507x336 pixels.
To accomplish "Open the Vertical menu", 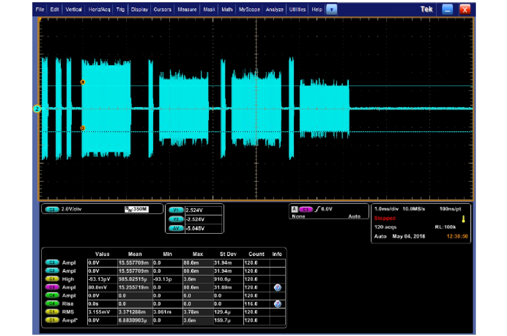I will coord(73,10).
